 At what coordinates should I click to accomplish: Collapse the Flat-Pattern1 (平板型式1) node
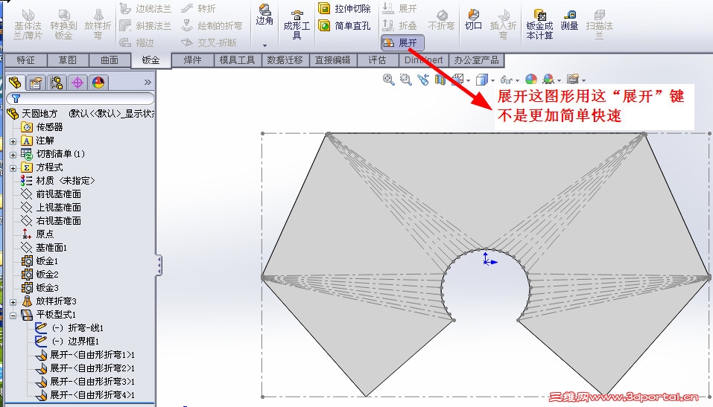coord(13,315)
